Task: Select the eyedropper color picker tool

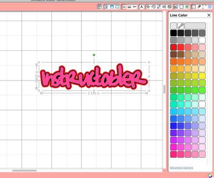Action: click(x=181, y=26)
